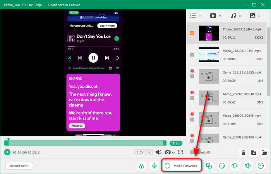Click the green saved checkmark in the preview
This screenshot has height=174, width=271.
point(117,39)
